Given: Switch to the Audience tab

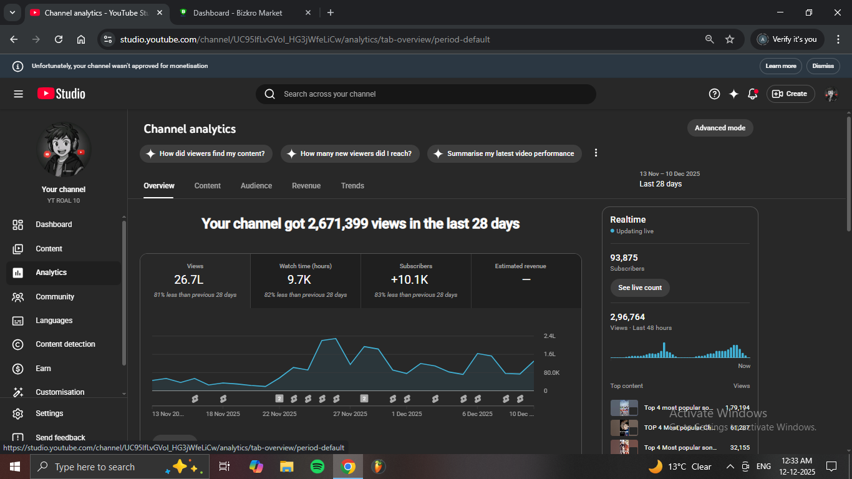Looking at the screenshot, I should coord(256,186).
